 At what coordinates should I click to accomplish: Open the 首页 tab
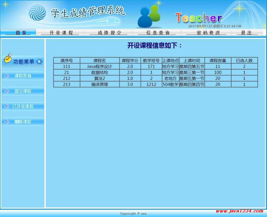[x=18, y=33]
